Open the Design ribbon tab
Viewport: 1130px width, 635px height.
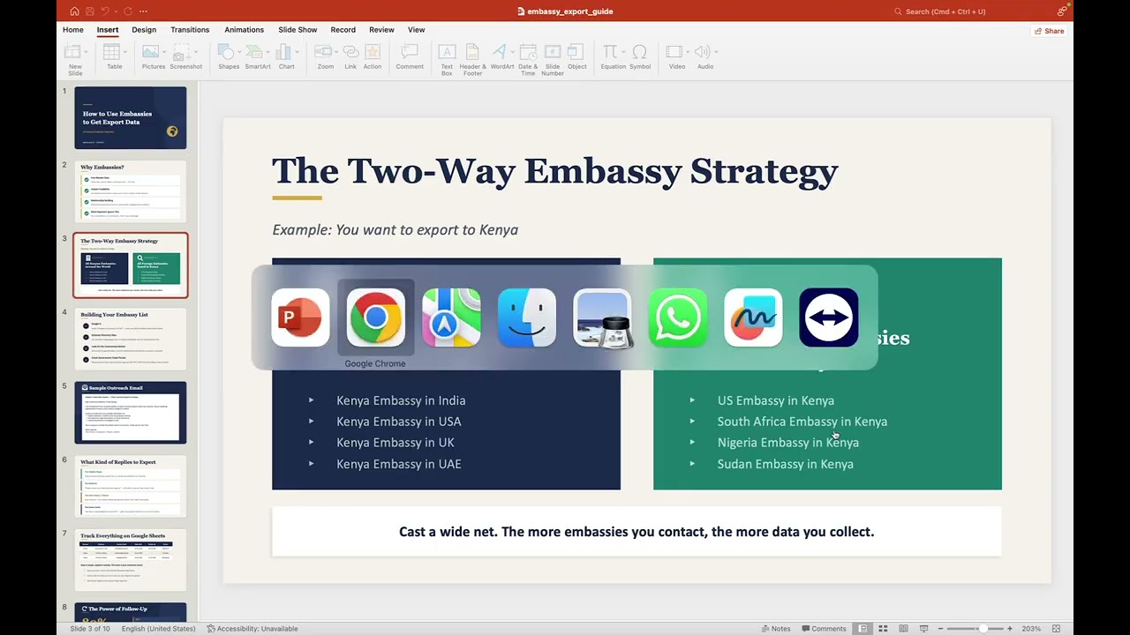click(144, 30)
